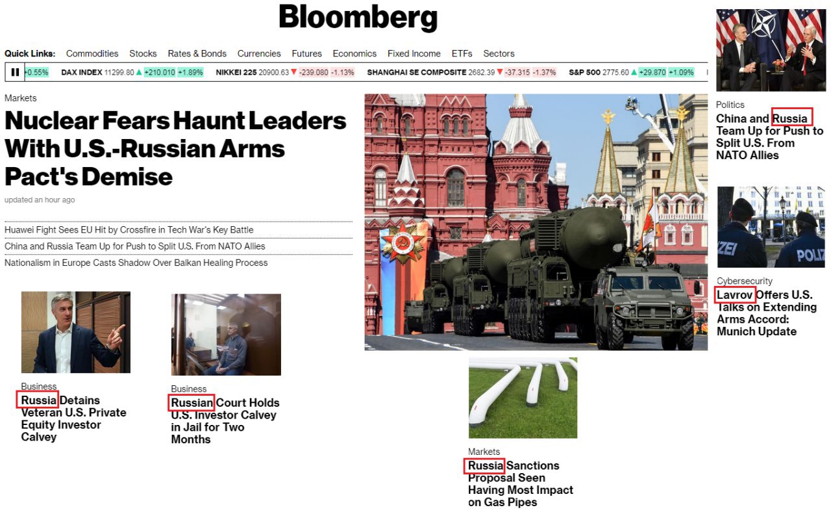Click the NIKKEI 225 ticker entry
The height and width of the screenshot is (514, 831).
(286, 72)
